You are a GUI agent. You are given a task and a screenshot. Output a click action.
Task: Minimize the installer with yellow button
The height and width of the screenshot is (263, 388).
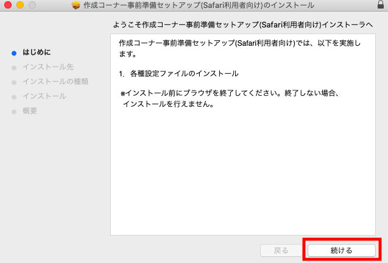[x=20, y=5]
